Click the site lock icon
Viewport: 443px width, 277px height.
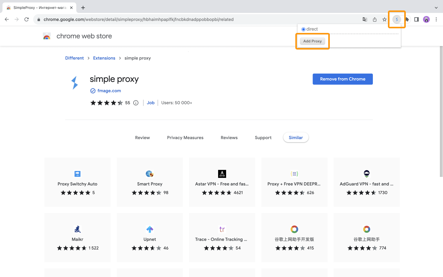click(x=39, y=19)
